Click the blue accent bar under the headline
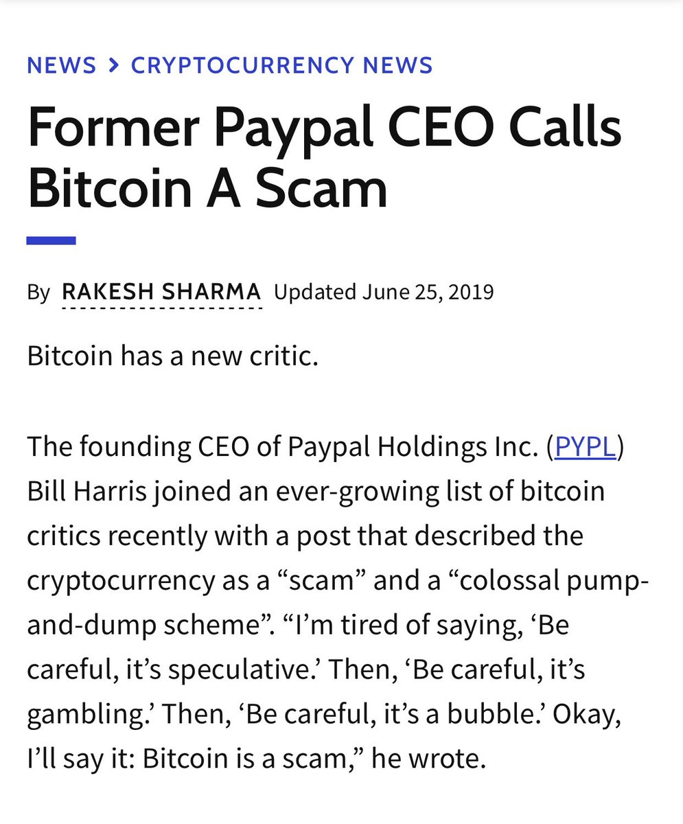The image size is (683, 824). [51, 240]
